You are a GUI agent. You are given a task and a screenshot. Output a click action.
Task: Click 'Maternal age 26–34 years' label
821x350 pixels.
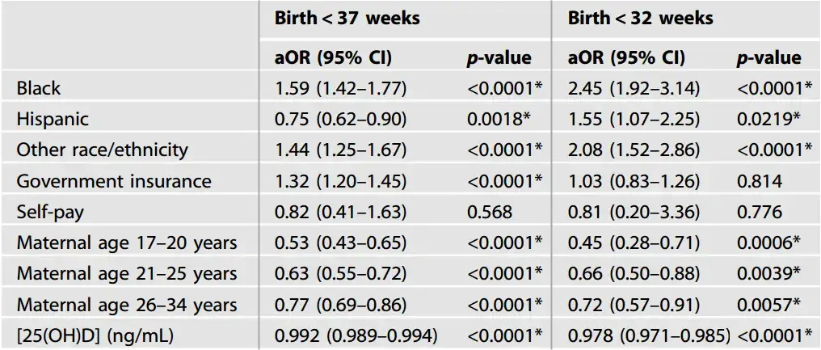pos(127,305)
